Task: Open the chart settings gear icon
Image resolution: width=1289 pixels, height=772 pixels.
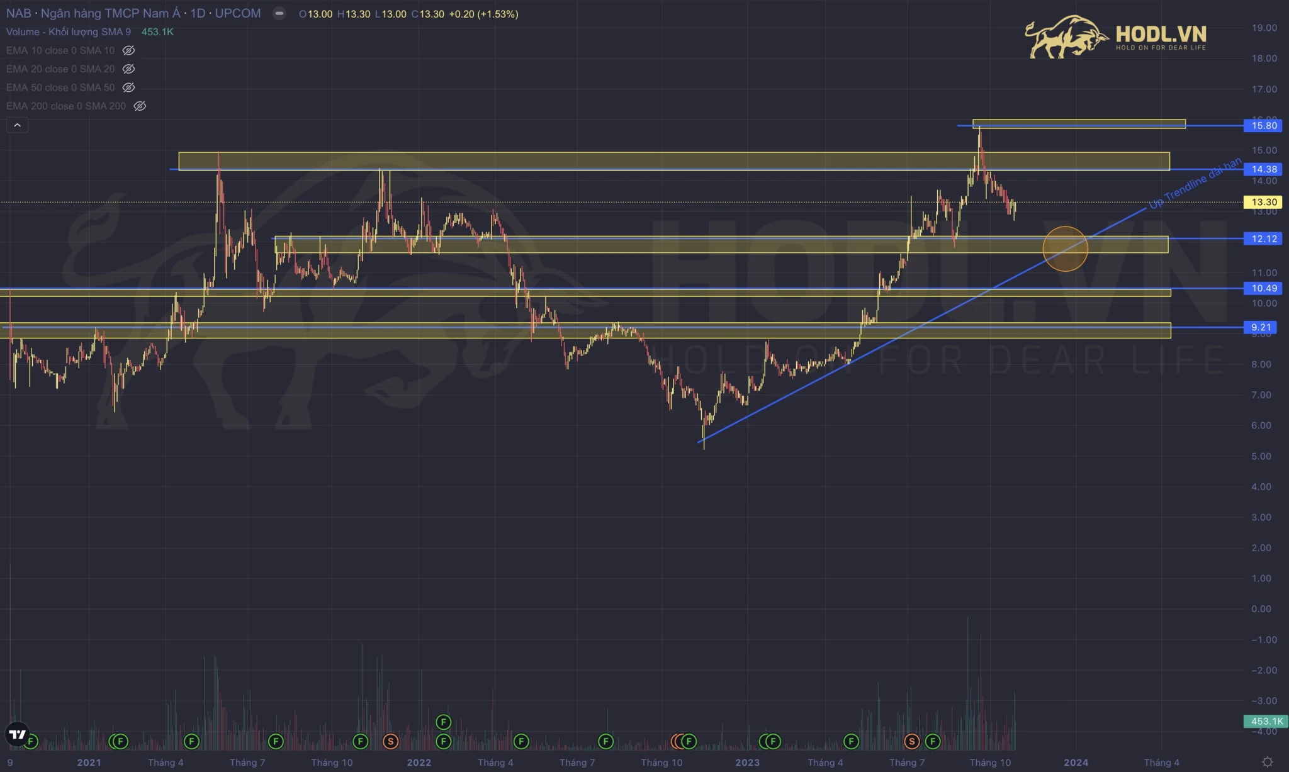Action: [1268, 762]
